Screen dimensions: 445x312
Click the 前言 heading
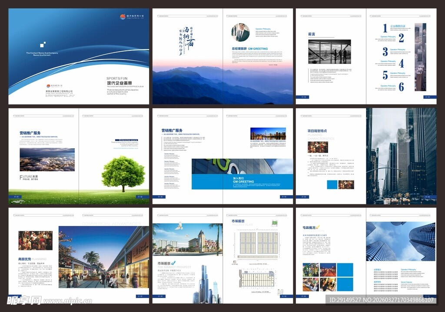312,34
